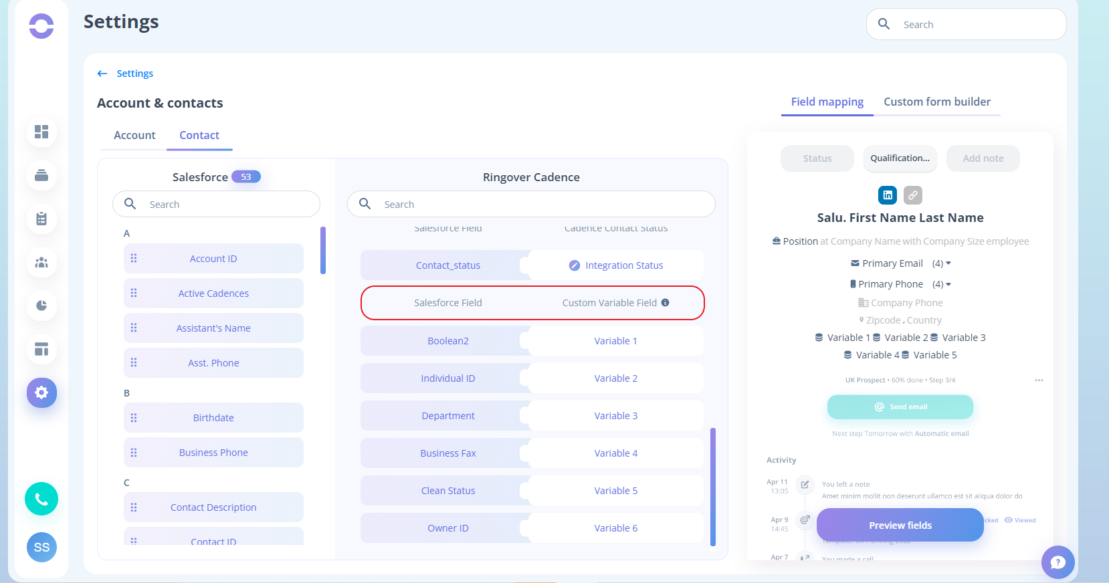Screen dimensions: 1109x583
Task: Click the drag handle of Birthdate
Action: [134, 418]
